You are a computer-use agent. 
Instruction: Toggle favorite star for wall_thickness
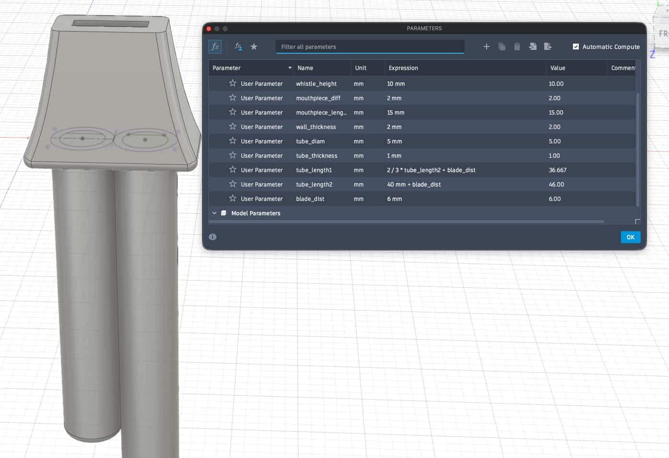233,126
